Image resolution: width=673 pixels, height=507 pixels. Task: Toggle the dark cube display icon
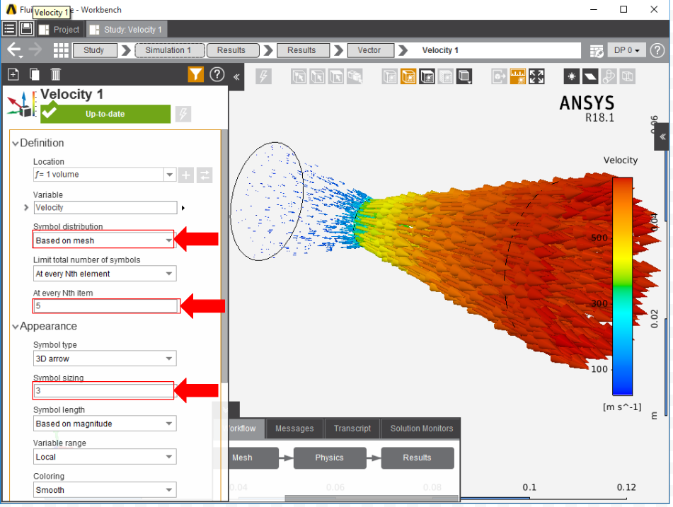pos(427,77)
